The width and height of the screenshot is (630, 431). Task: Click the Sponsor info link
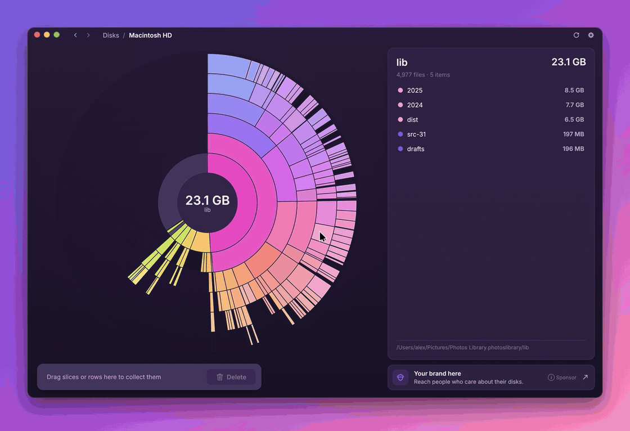pyautogui.click(x=562, y=378)
